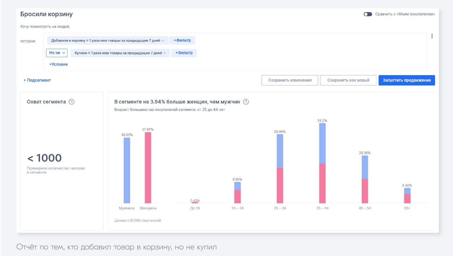The height and width of the screenshot is (256, 453).
Task: Toggle Сравнить с «Моим покупателем» switch
Action: [x=368, y=14]
